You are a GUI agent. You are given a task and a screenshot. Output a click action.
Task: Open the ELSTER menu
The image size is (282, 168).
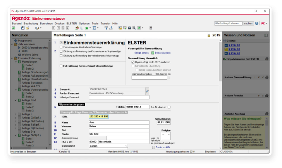72,24
